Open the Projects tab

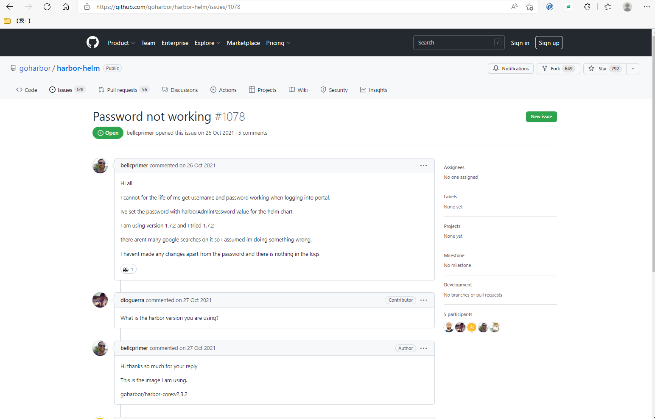pyautogui.click(x=263, y=90)
